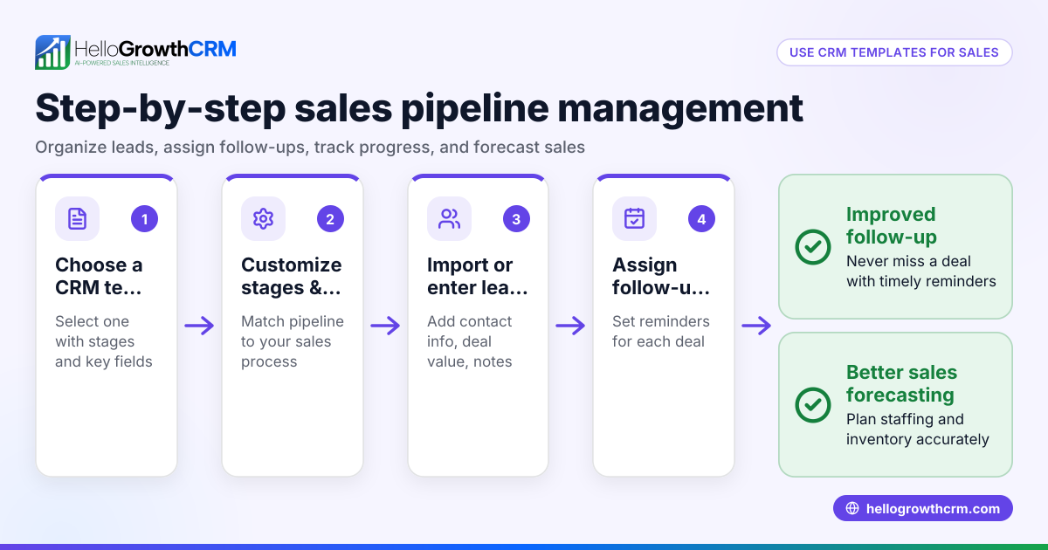
Task: Click the checkmark icon beside Improved follow-up
Action: pos(813,247)
